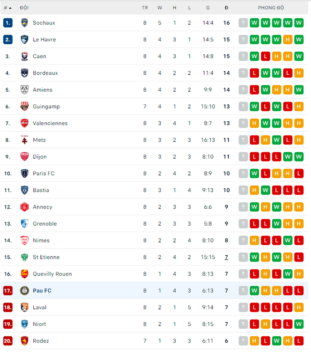The image size is (311, 352).
Task: Sort standings by ĐỘI column header
Action: tap(24, 8)
